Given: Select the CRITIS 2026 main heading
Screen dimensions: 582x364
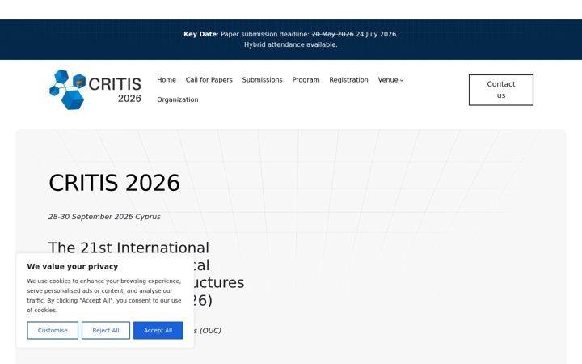Looking at the screenshot, I should click(114, 183).
